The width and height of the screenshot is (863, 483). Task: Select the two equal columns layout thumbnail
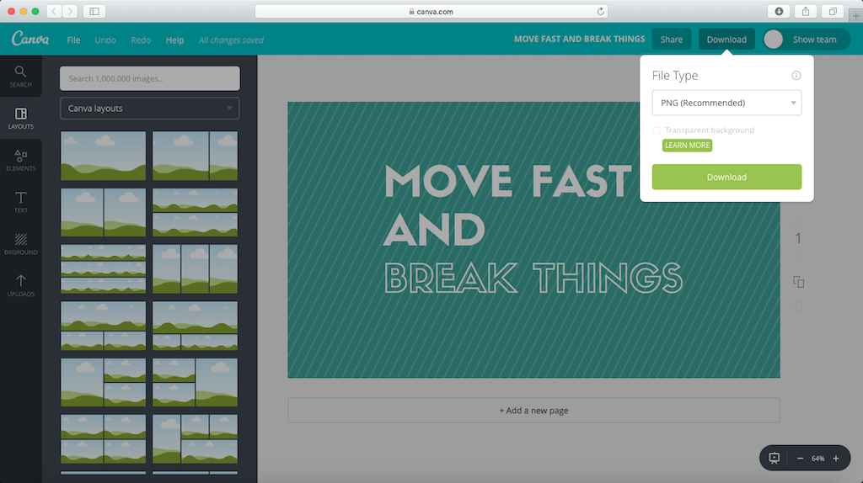coord(103,212)
